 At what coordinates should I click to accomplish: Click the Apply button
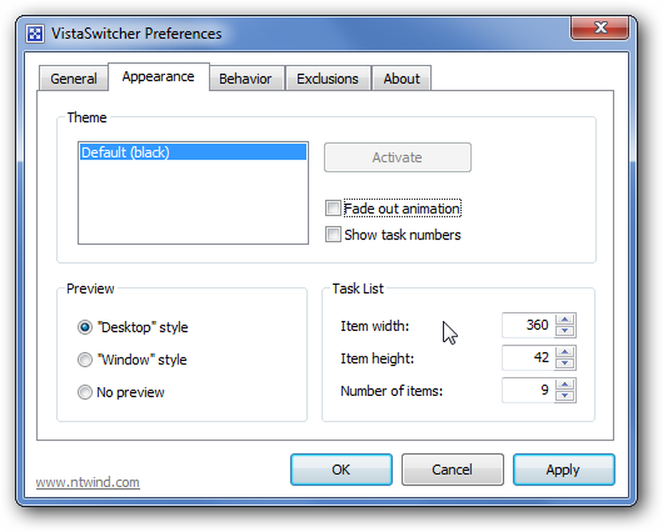(564, 470)
